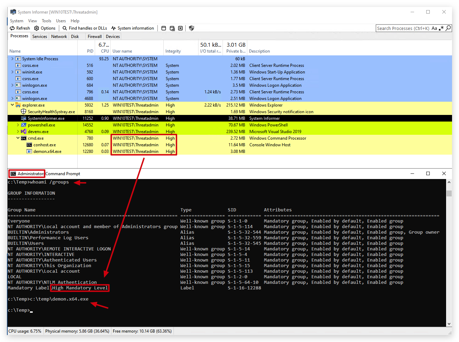Focus the Search Processes input field
Viewport: 459px width, 342px height.
[x=403, y=28]
